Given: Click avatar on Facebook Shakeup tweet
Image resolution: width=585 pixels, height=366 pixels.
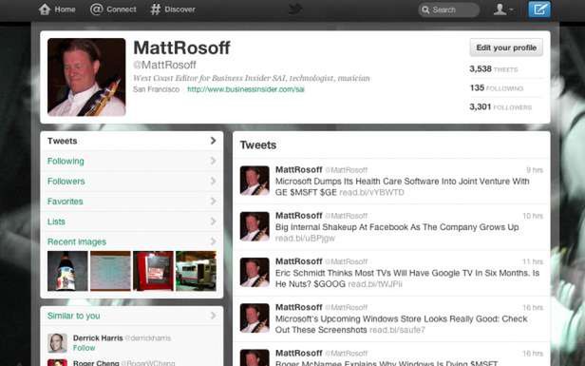Looking at the screenshot, I should (255, 226).
